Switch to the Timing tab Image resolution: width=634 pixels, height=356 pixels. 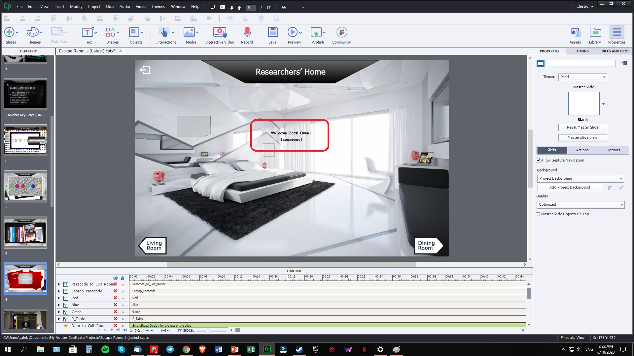click(582, 51)
